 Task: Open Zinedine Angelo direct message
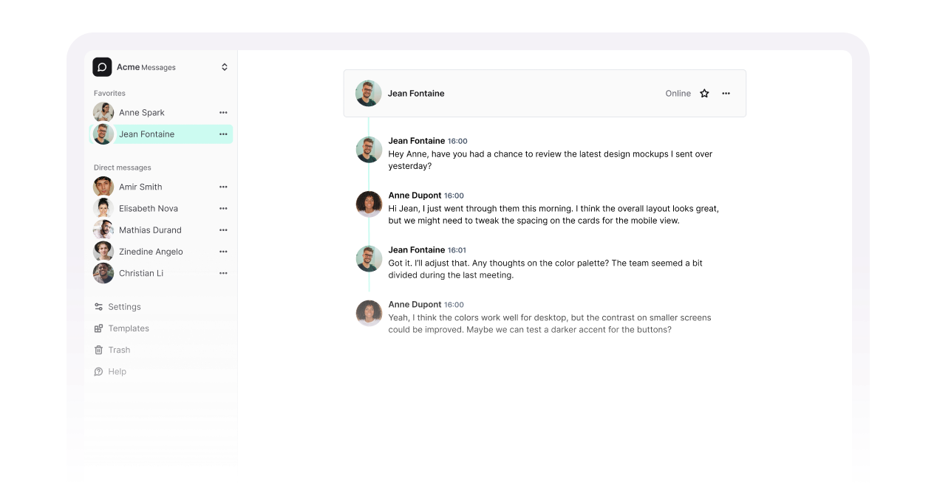[162, 252]
